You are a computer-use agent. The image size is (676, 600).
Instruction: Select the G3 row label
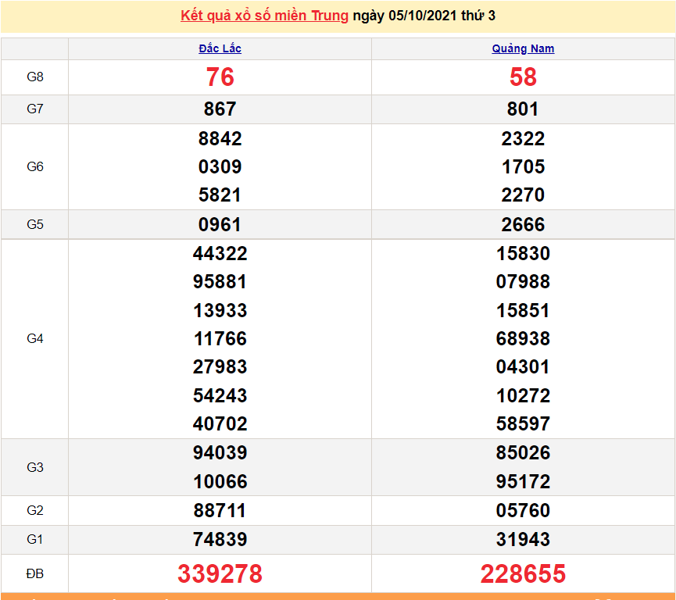tap(34, 467)
